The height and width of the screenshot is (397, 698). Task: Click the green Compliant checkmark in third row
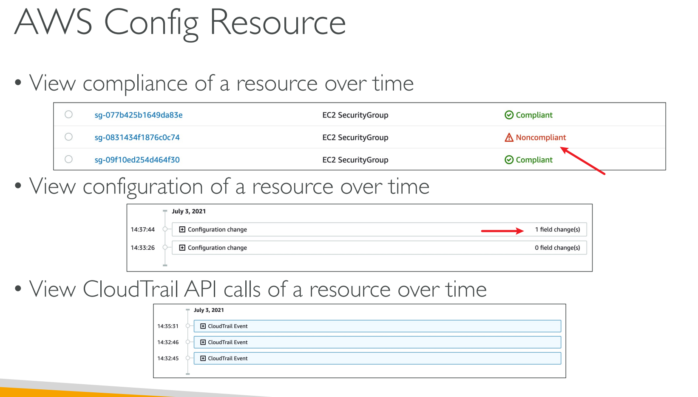[x=509, y=160]
